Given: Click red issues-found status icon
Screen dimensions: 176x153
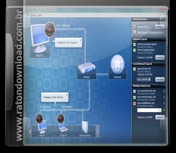Looking at the screenshot, I should pyautogui.click(x=135, y=27).
